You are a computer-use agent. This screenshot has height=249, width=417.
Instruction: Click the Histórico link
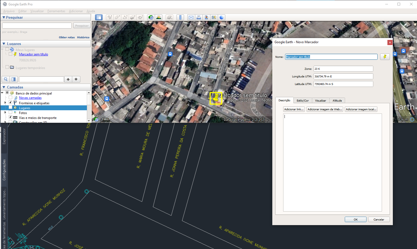click(83, 37)
